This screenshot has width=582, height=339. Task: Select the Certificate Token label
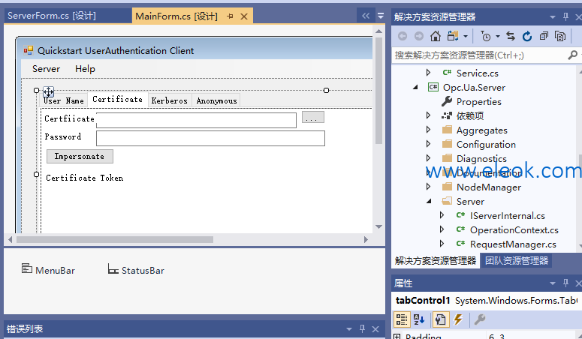pyautogui.click(x=84, y=178)
